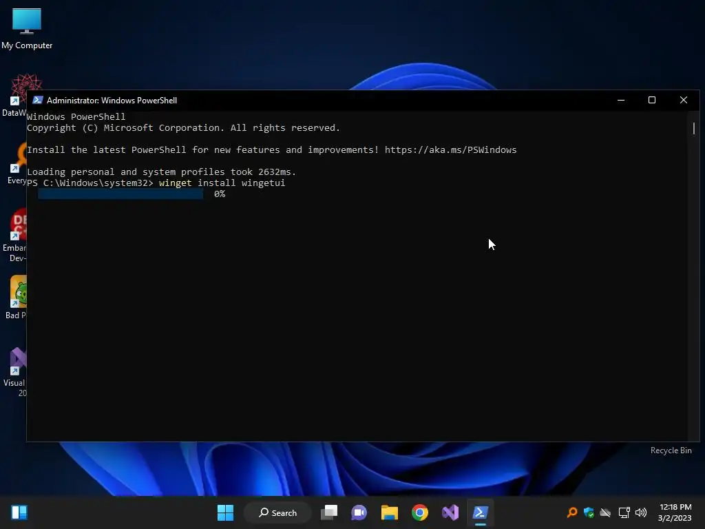705x529 pixels.
Task: Open Visual Studio from the taskbar
Action: pyautogui.click(x=450, y=512)
